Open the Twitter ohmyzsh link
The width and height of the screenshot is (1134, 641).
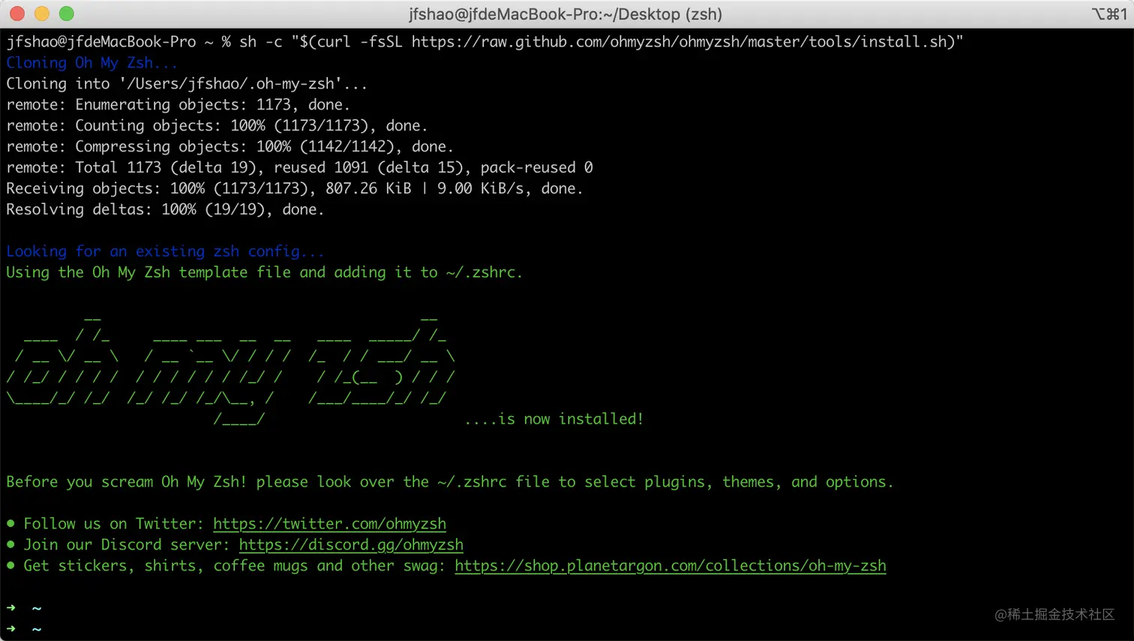[x=329, y=524]
